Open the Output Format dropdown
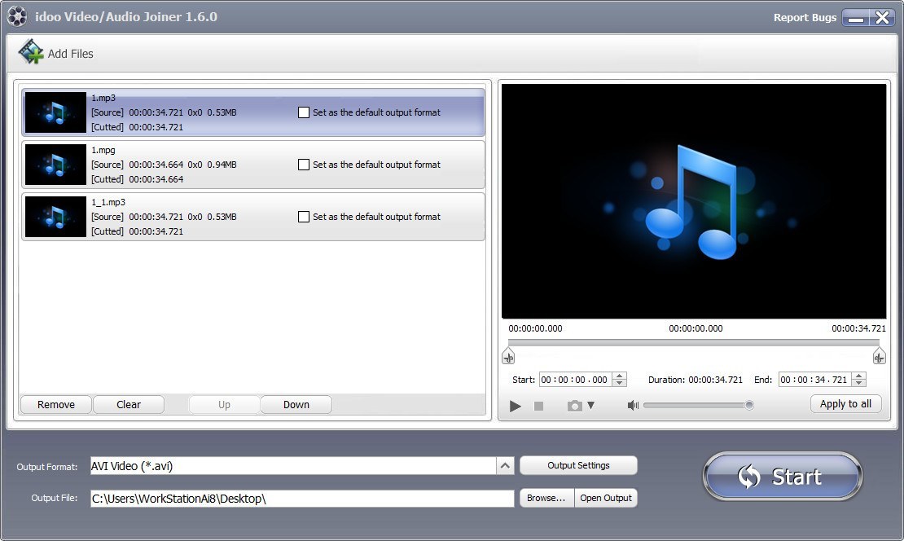The height and width of the screenshot is (541, 904). 505,464
